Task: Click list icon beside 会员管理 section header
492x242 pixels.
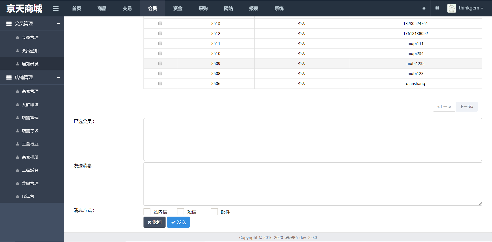Action: pos(9,24)
